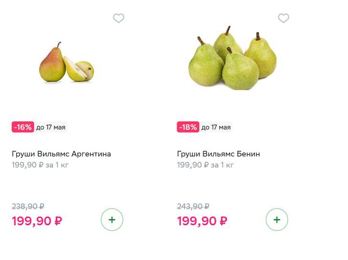
Task: Click per-kg price under Бенин title
Action: [x=205, y=165]
